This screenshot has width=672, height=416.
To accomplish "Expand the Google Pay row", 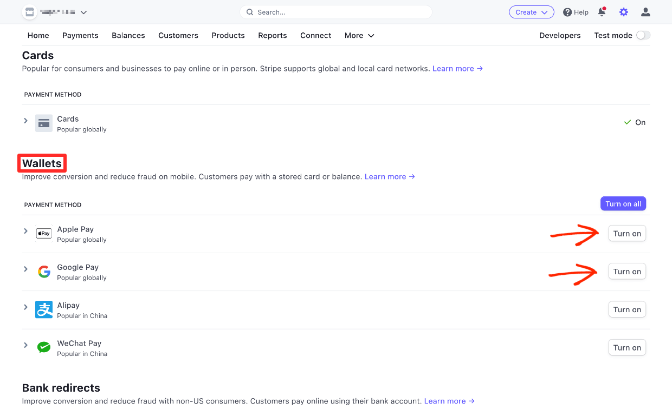I will 25,269.
